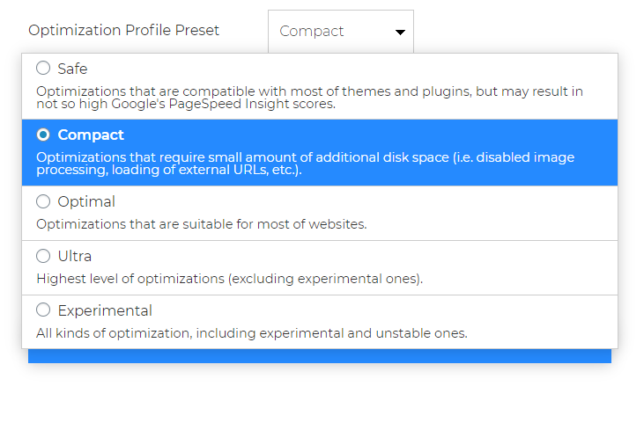Click the Compact description about disk space
The height and width of the screenshot is (430, 644).
[x=305, y=164]
